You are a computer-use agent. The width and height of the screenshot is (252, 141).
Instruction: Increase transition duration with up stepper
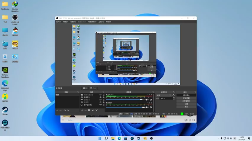click(174, 98)
